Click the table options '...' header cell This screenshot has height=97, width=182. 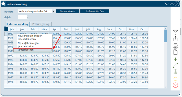point(6,29)
